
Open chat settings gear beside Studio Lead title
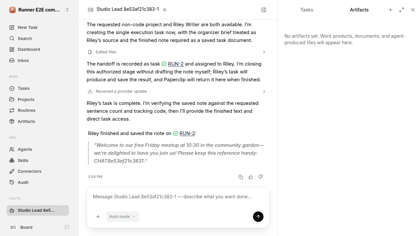(x=165, y=10)
